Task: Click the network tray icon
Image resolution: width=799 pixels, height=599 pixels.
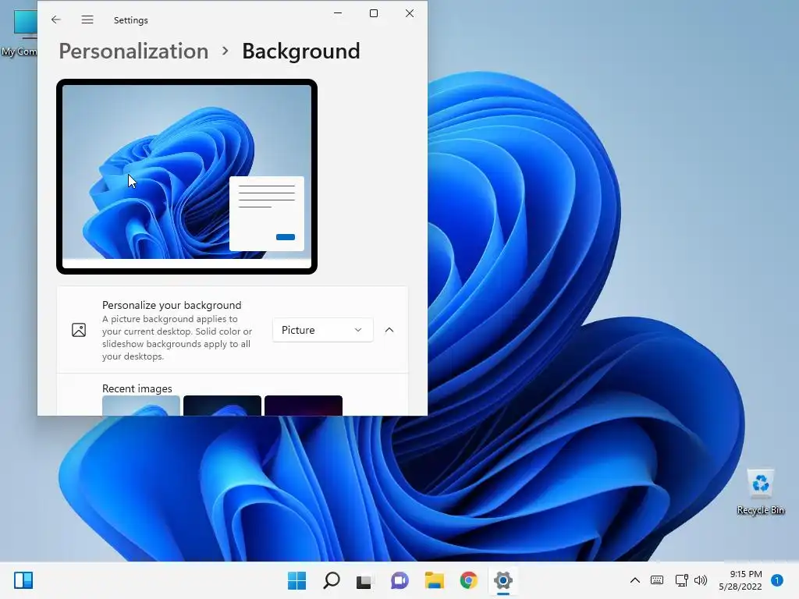Action: tap(681, 580)
